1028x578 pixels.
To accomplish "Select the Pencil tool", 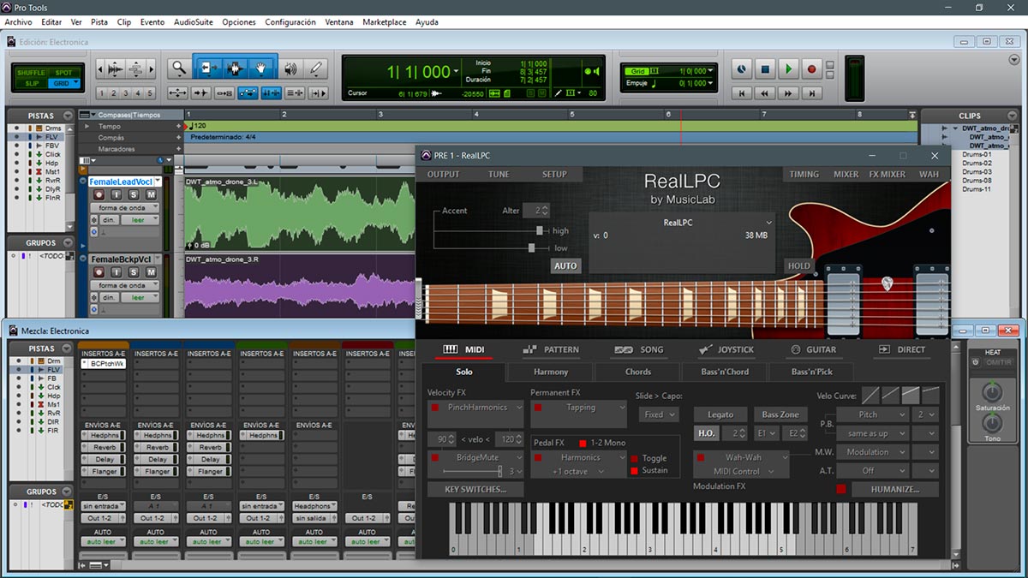I will click(x=316, y=69).
